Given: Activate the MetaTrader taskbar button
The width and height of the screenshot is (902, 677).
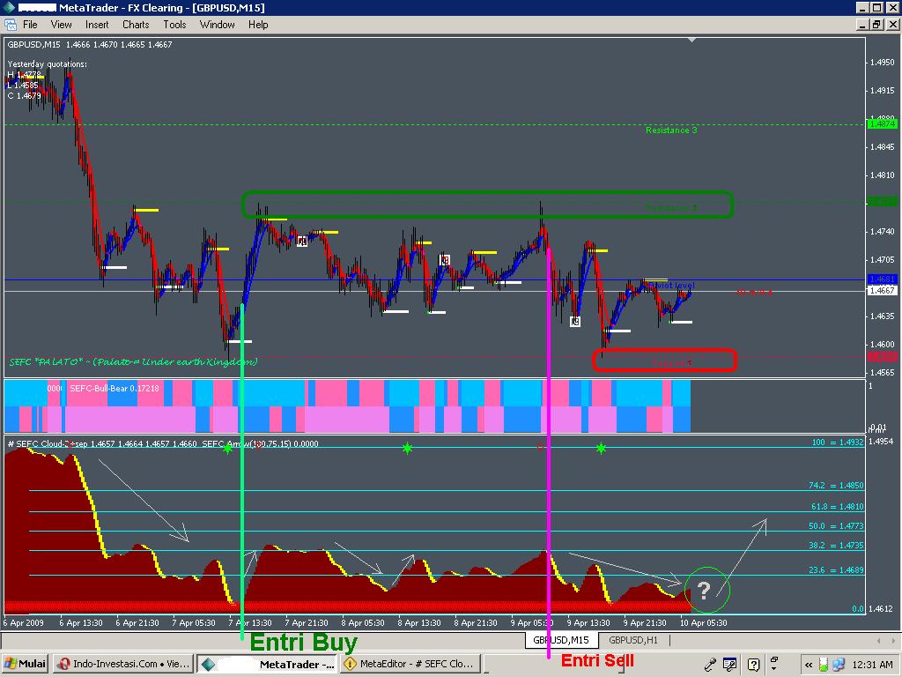Looking at the screenshot, I should 268,664.
